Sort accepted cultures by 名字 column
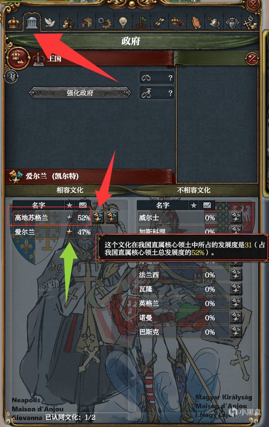Image resolution: width=269 pixels, height=427 pixels. [39, 205]
